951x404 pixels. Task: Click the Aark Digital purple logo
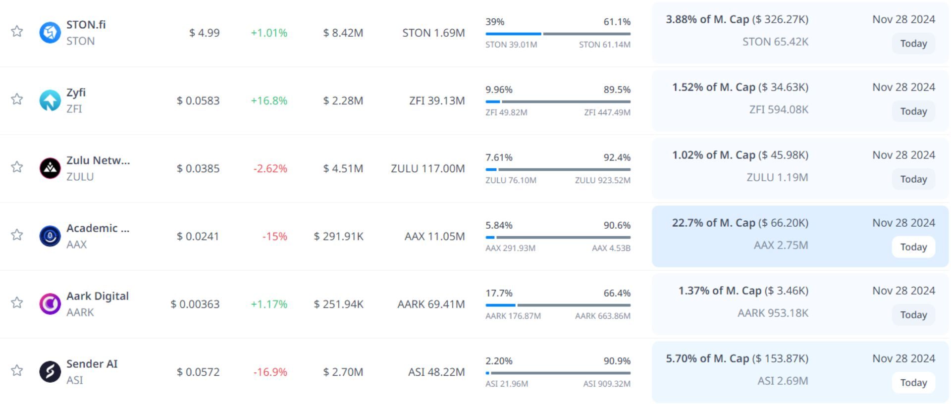pos(50,304)
